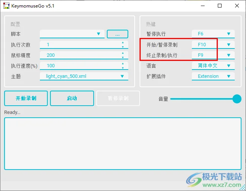Click the window resize grip at corner
Screen dimensions: 246x191
point(243,188)
